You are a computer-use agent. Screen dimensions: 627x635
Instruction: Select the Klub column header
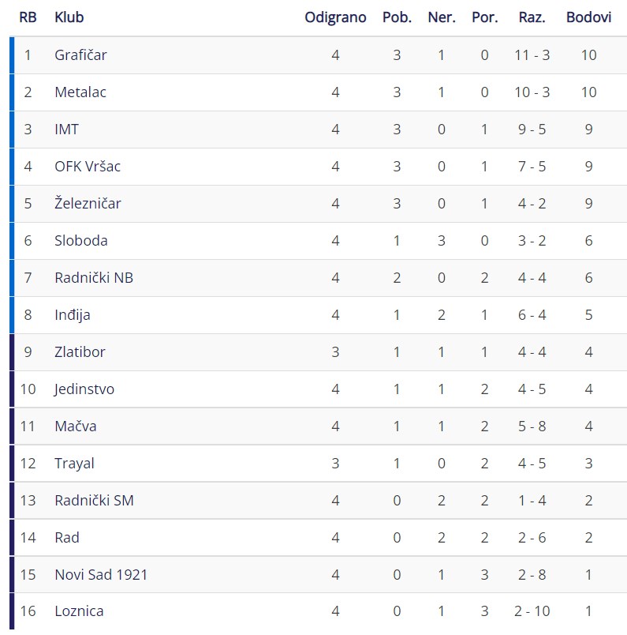[x=69, y=17]
